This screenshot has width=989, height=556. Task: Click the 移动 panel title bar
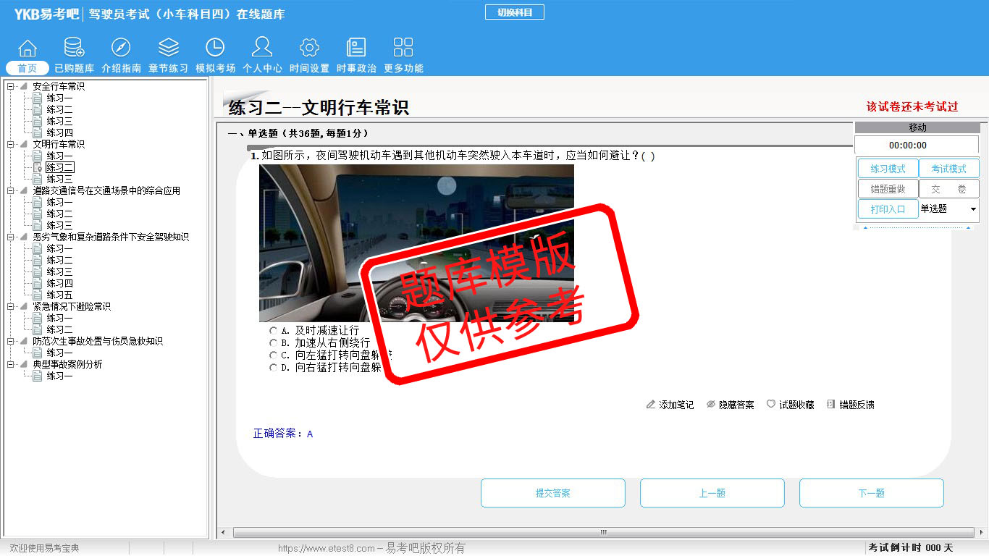pos(917,127)
